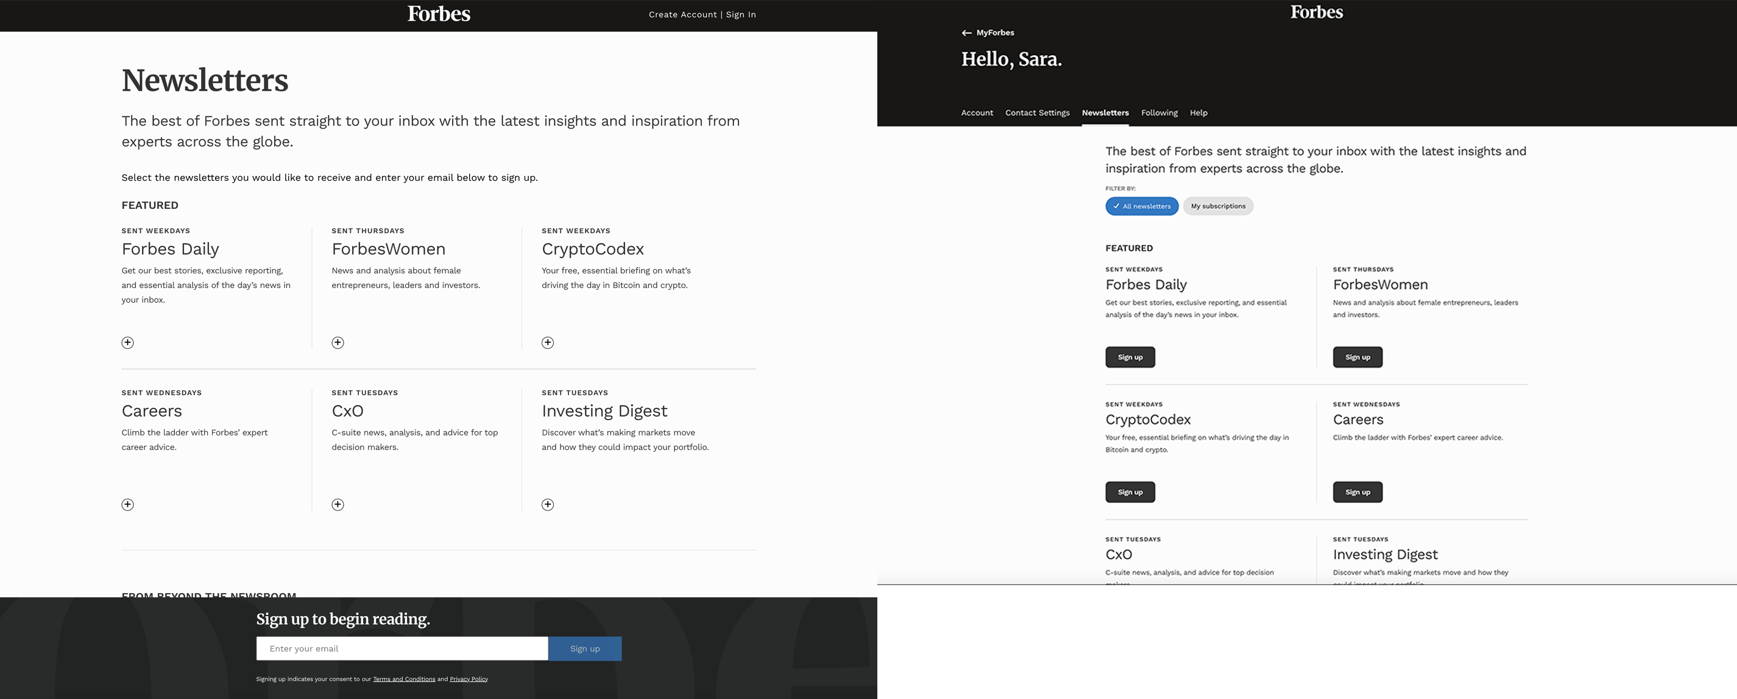Sign up for Forbes Daily in account page

pyautogui.click(x=1130, y=357)
